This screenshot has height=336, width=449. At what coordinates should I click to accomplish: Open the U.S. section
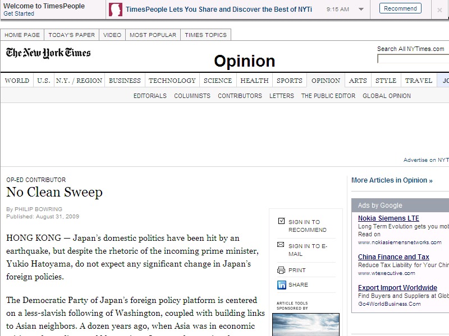44,81
